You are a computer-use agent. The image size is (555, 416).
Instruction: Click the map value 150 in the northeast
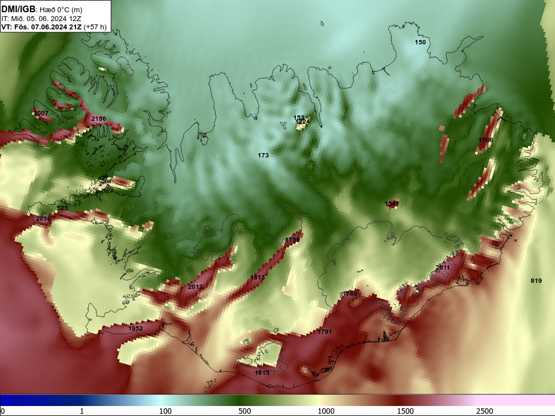coord(420,42)
